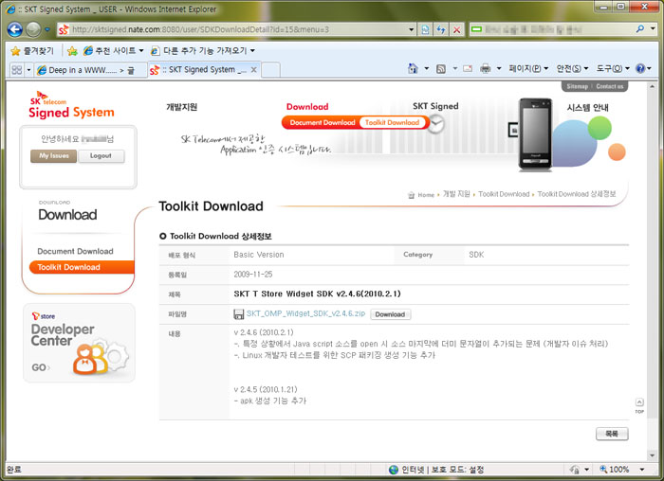This screenshot has height=481, width=664.
Task: Open a new blank tab
Action: (x=270, y=70)
